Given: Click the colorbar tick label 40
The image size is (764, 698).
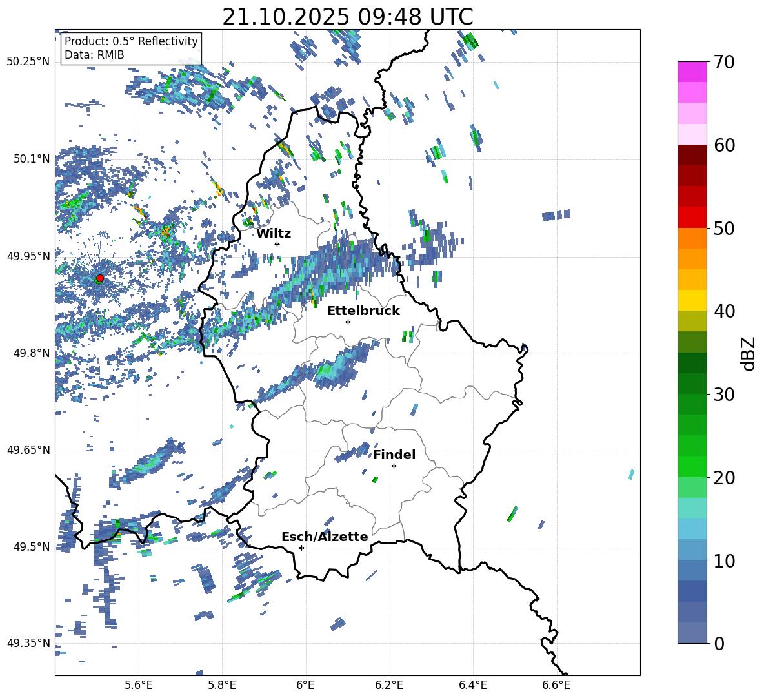Looking at the screenshot, I should point(724,311).
